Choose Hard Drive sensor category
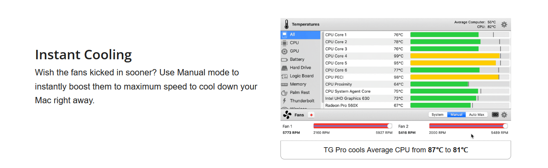Image resolution: width=548 pixels, height=168 pixels. point(301,68)
